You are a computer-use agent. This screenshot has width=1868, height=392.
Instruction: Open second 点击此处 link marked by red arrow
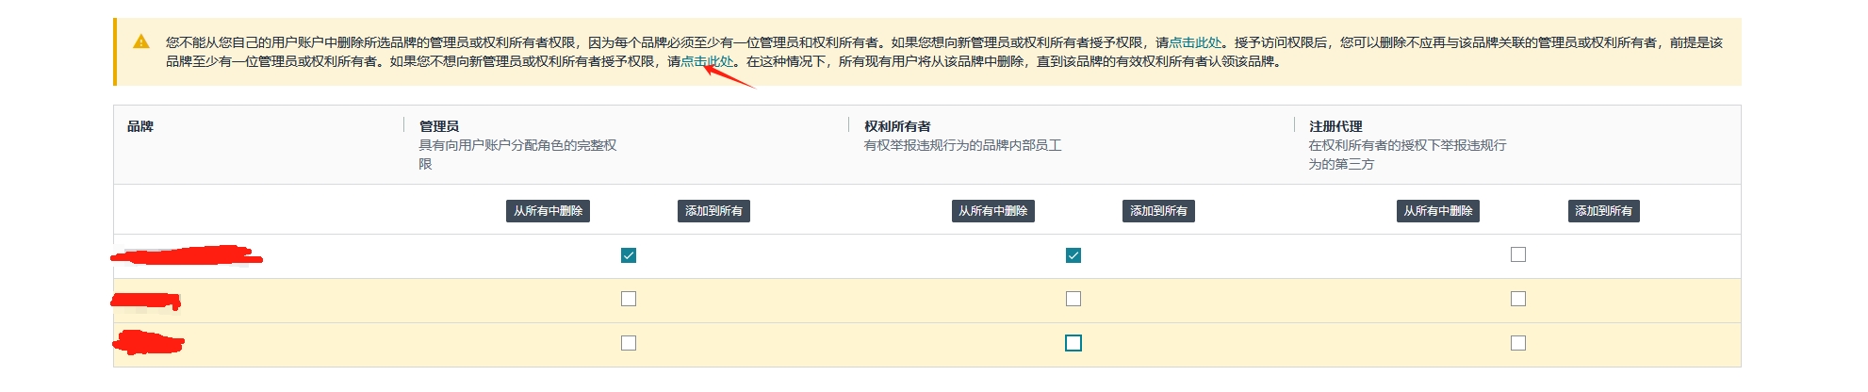pyautogui.click(x=707, y=61)
